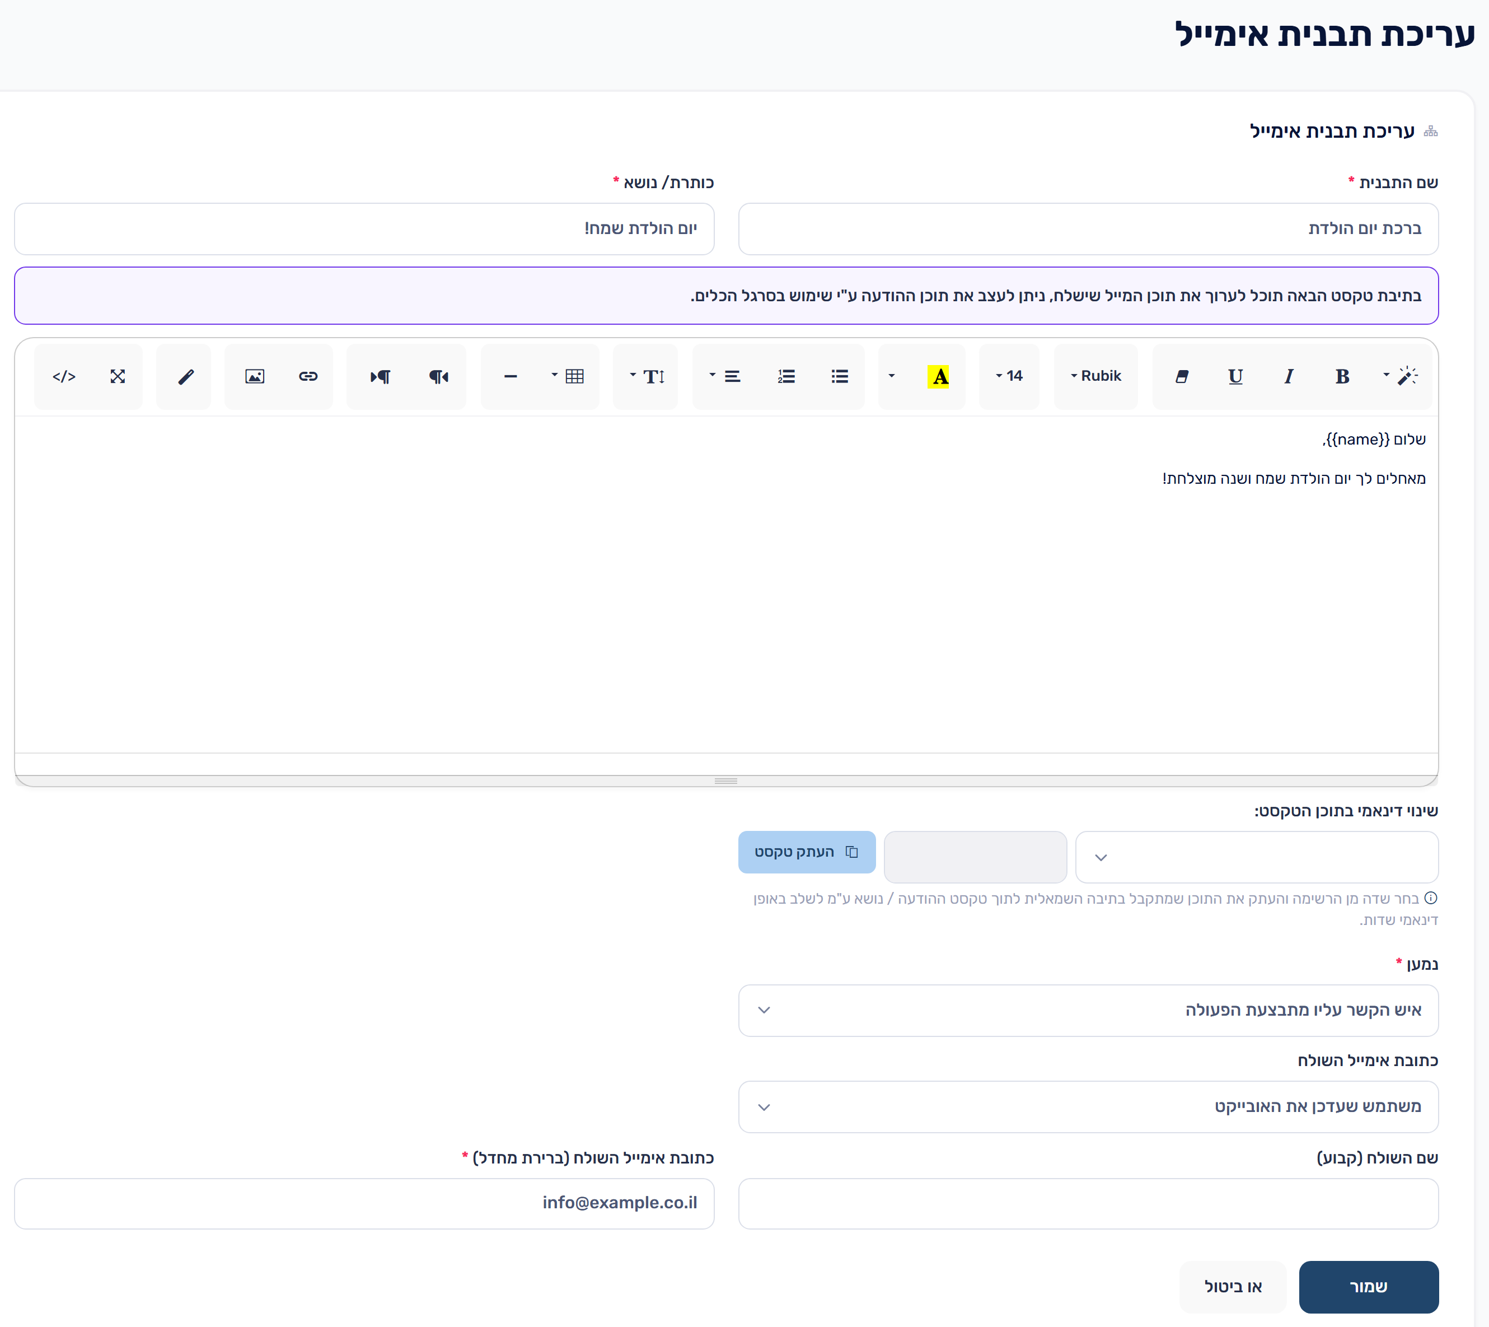Apply italic formatting to text
This screenshot has width=1489, height=1327.
point(1289,376)
